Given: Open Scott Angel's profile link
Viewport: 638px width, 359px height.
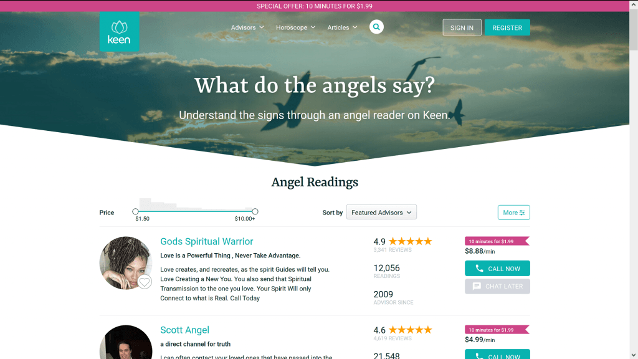Looking at the screenshot, I should tap(184, 330).
